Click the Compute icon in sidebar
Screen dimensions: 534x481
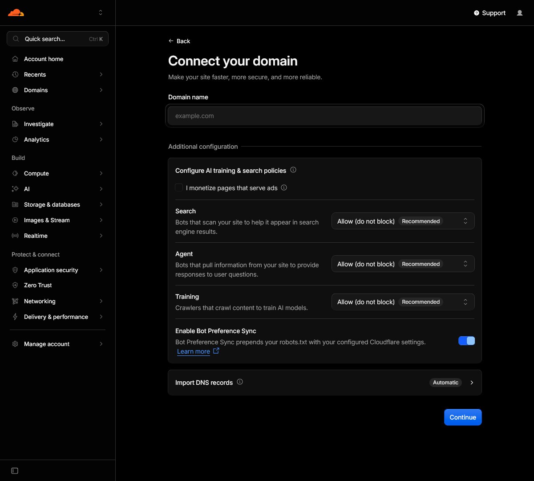[15, 173]
